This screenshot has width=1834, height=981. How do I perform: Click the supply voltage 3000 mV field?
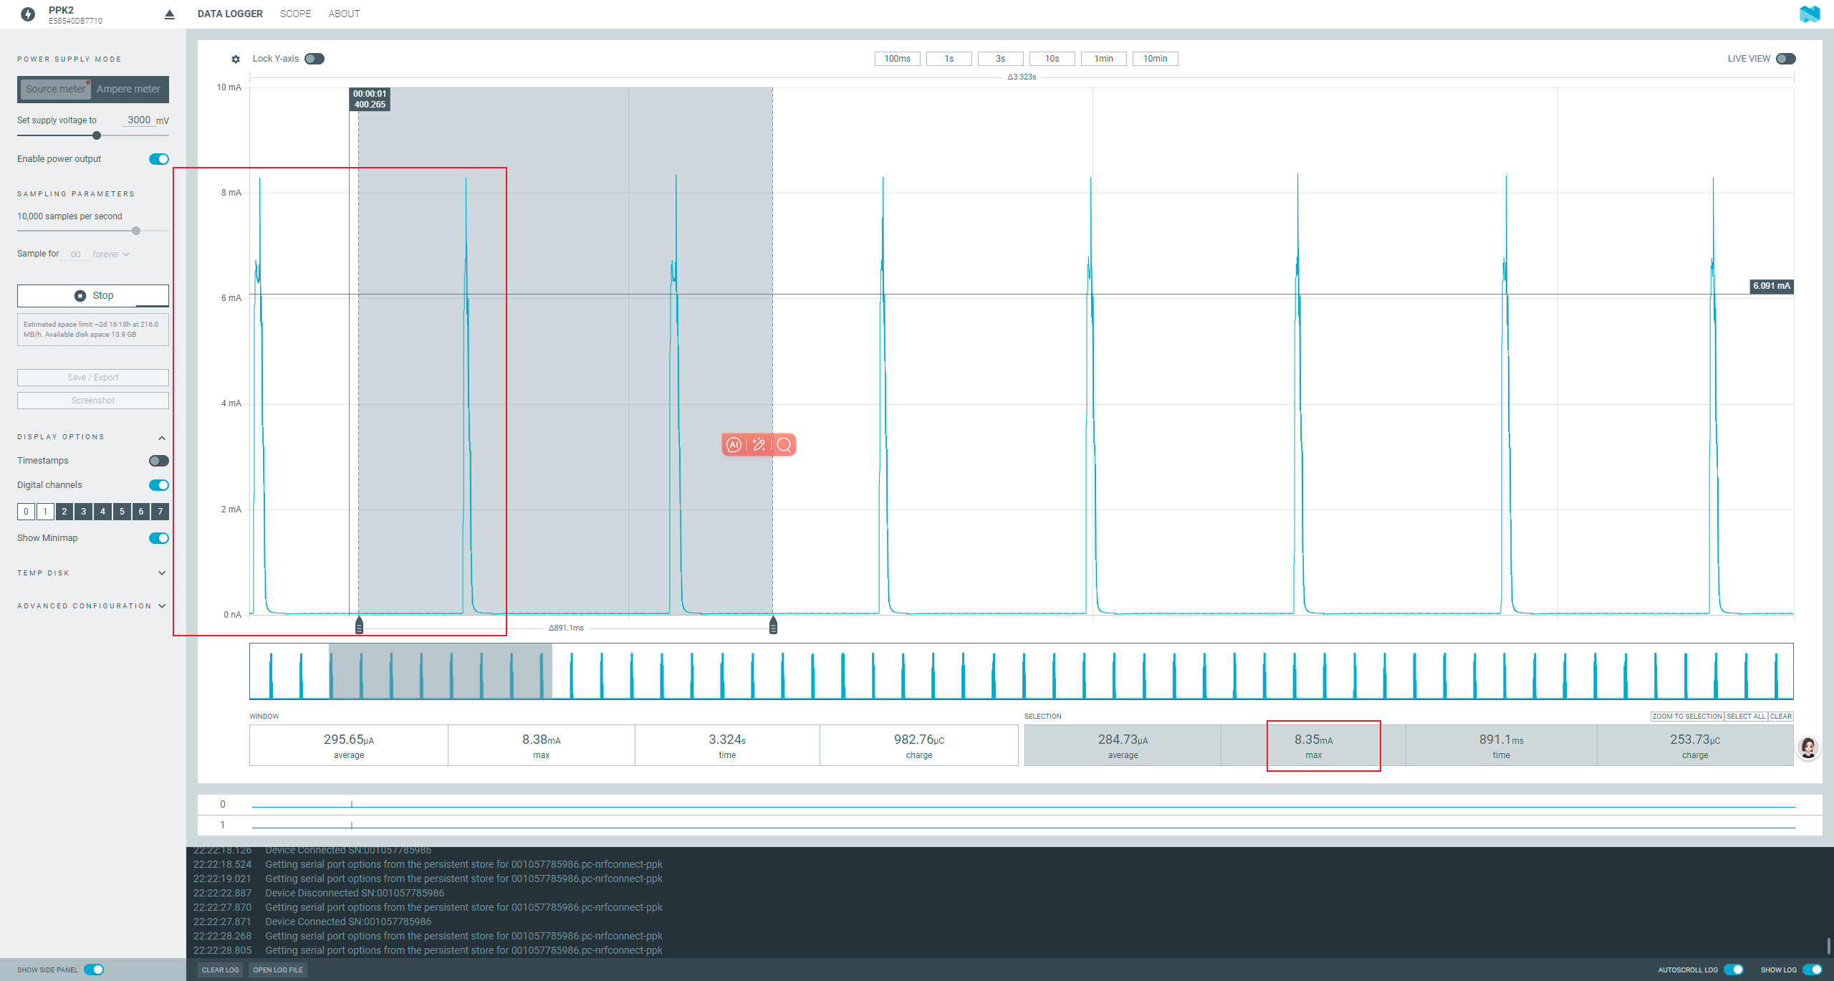138,120
